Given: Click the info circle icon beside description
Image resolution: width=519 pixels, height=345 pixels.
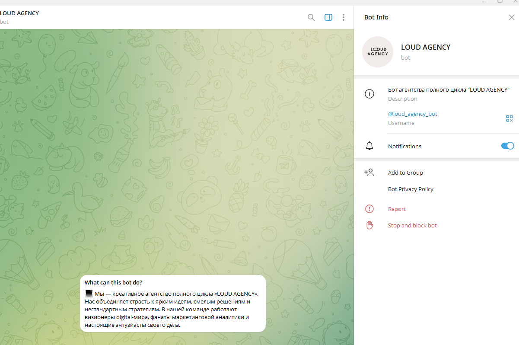Looking at the screenshot, I should click(x=369, y=94).
